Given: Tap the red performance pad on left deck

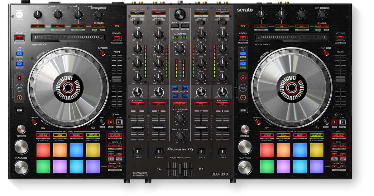Looking at the screenshot, I should pos(43,150).
